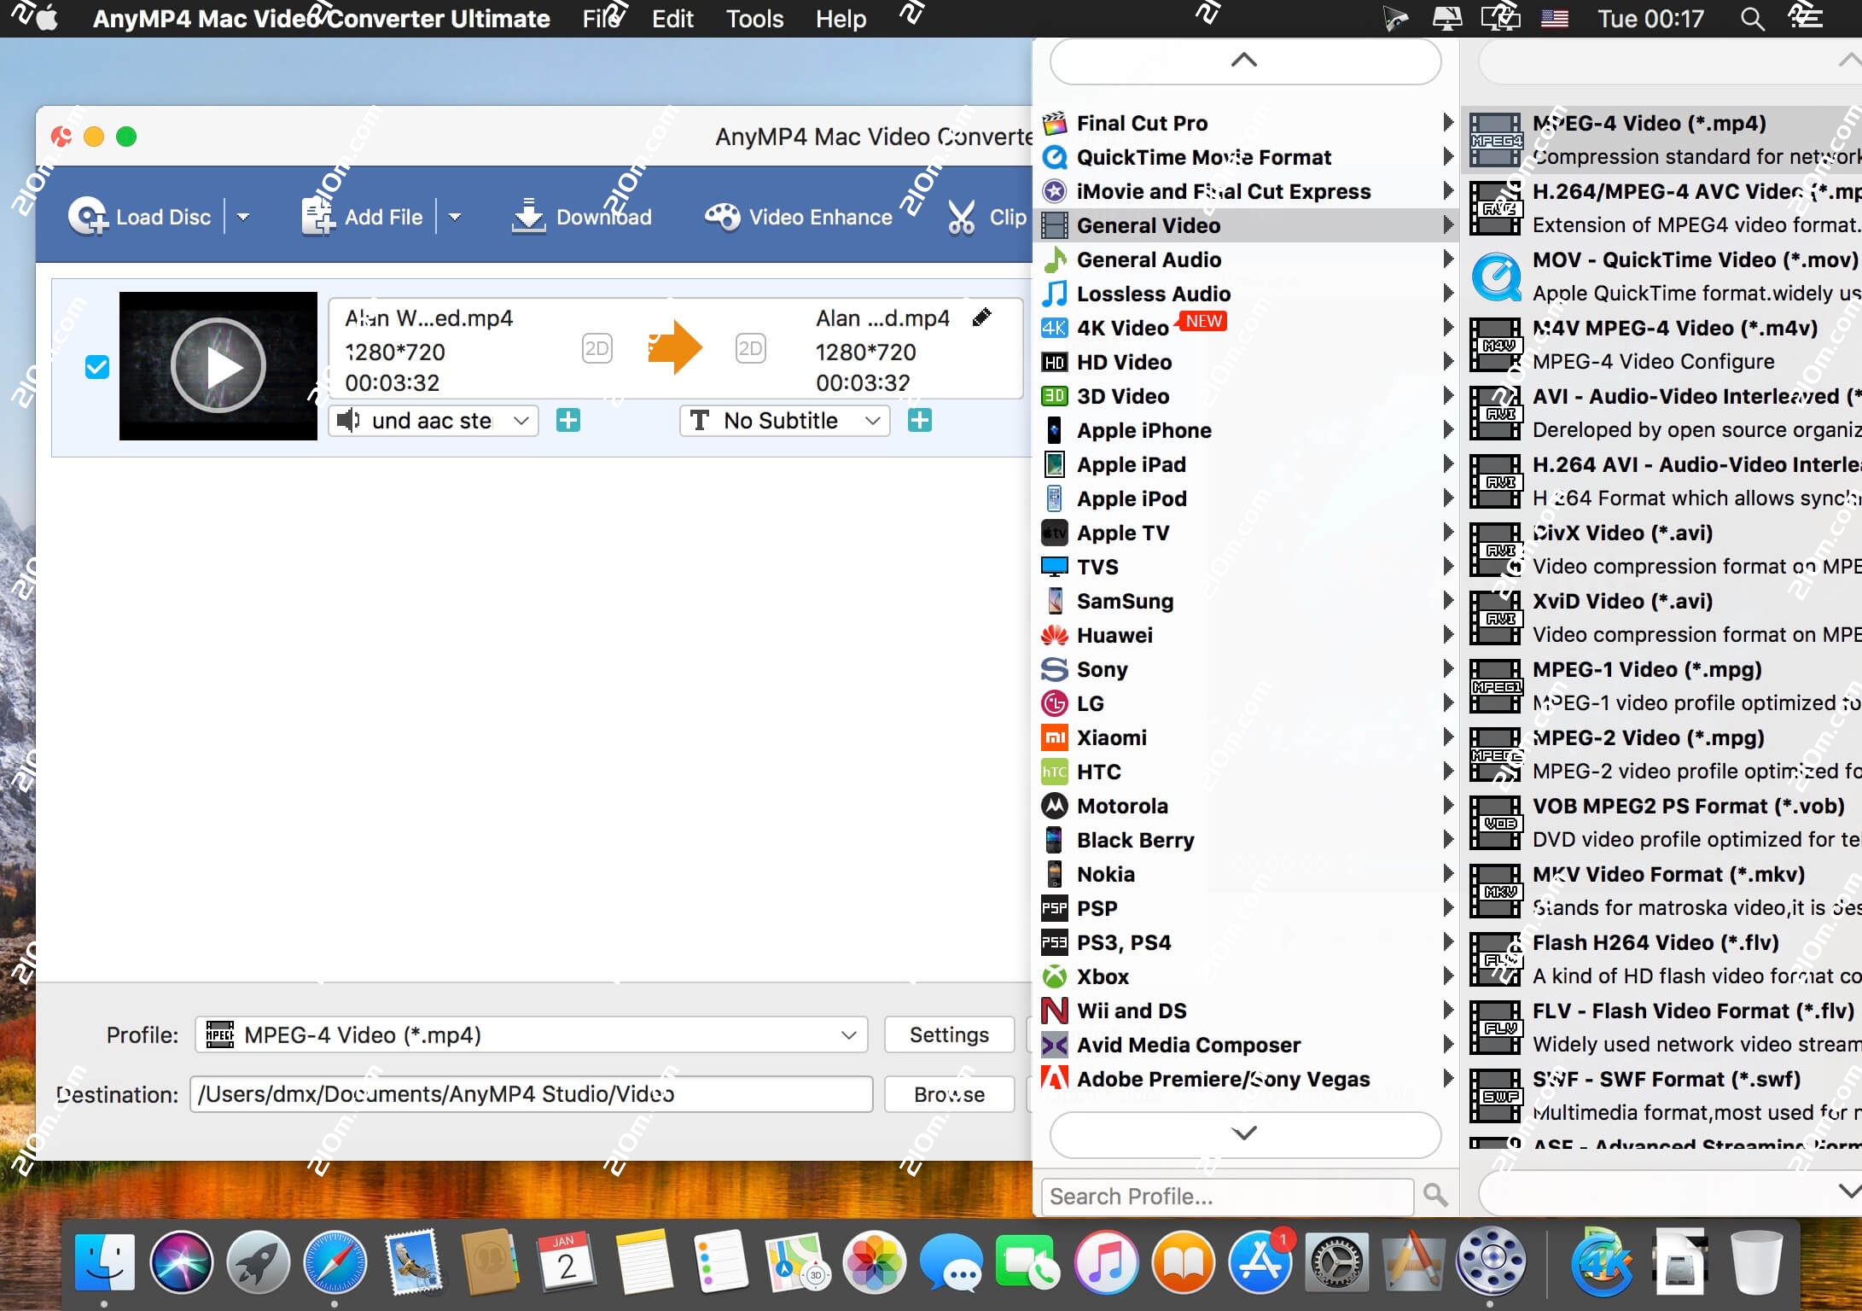Image resolution: width=1862 pixels, height=1311 pixels.
Task: Open the Tools menu
Action: [x=754, y=18]
